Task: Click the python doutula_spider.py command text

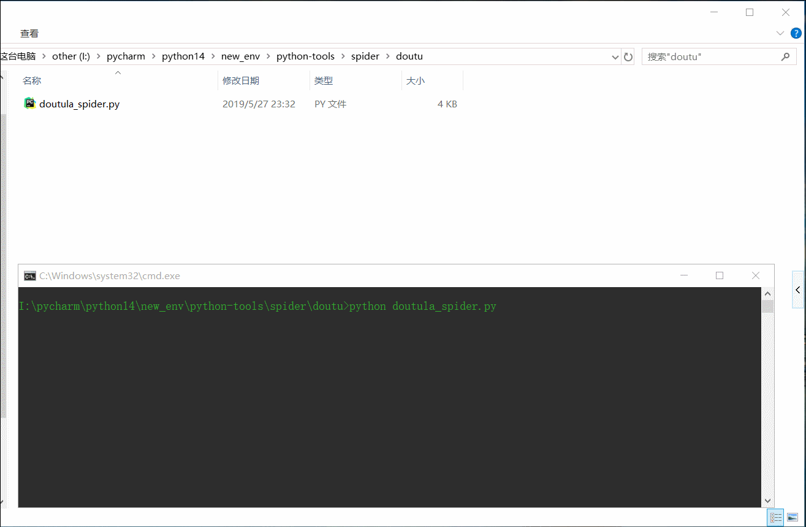Action: 422,306
